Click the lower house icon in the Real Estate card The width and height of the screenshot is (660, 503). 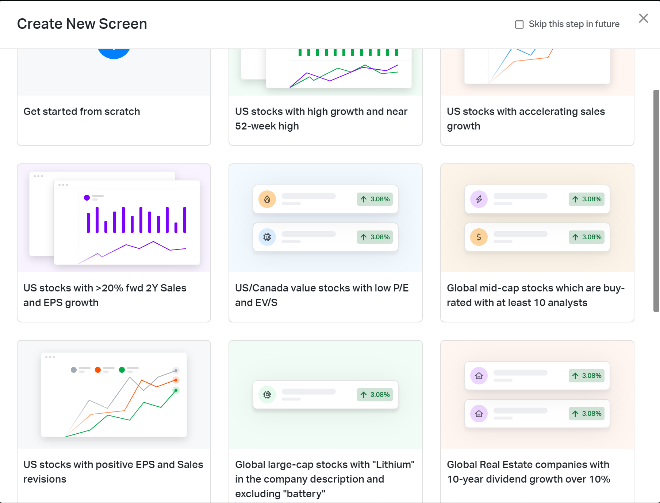(x=479, y=413)
